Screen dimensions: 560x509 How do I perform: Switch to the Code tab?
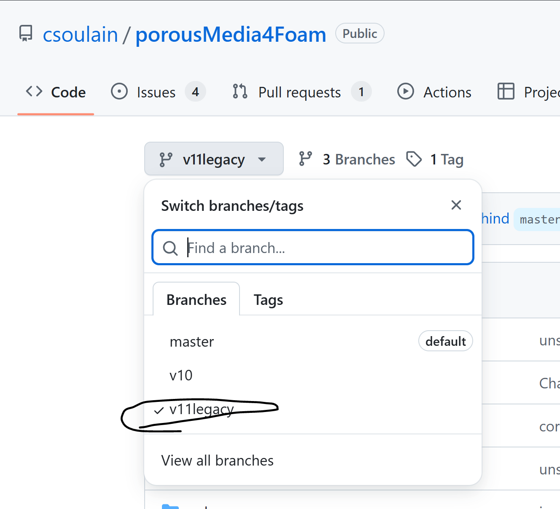[x=56, y=92]
